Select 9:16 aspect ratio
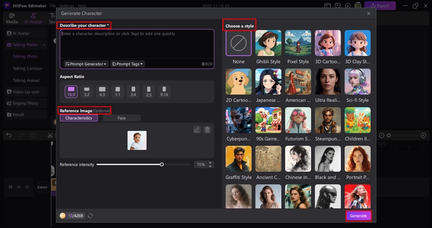 click(x=164, y=91)
